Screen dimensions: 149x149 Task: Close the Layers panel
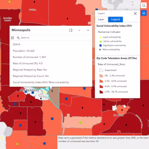[x=135, y=13]
